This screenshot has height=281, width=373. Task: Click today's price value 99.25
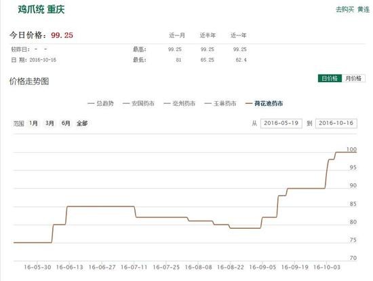coord(62,35)
